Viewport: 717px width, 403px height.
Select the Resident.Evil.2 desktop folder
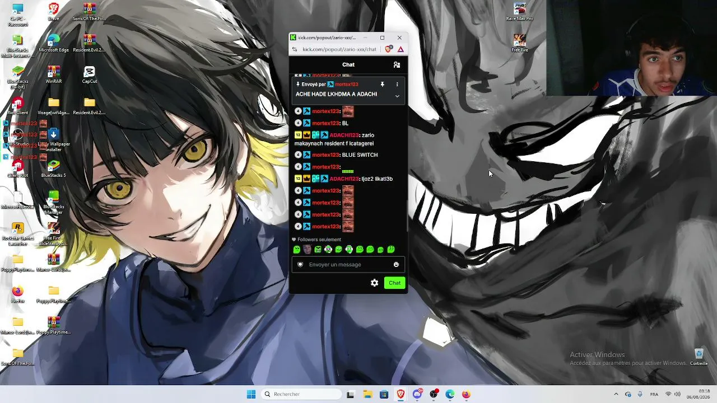coord(89,106)
